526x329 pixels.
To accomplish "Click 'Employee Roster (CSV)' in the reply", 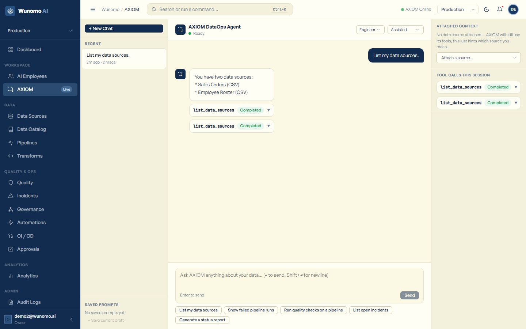I will 223,92.
